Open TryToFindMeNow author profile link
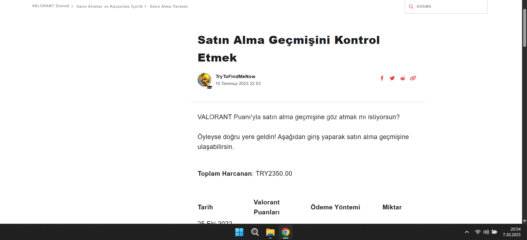 [235, 76]
